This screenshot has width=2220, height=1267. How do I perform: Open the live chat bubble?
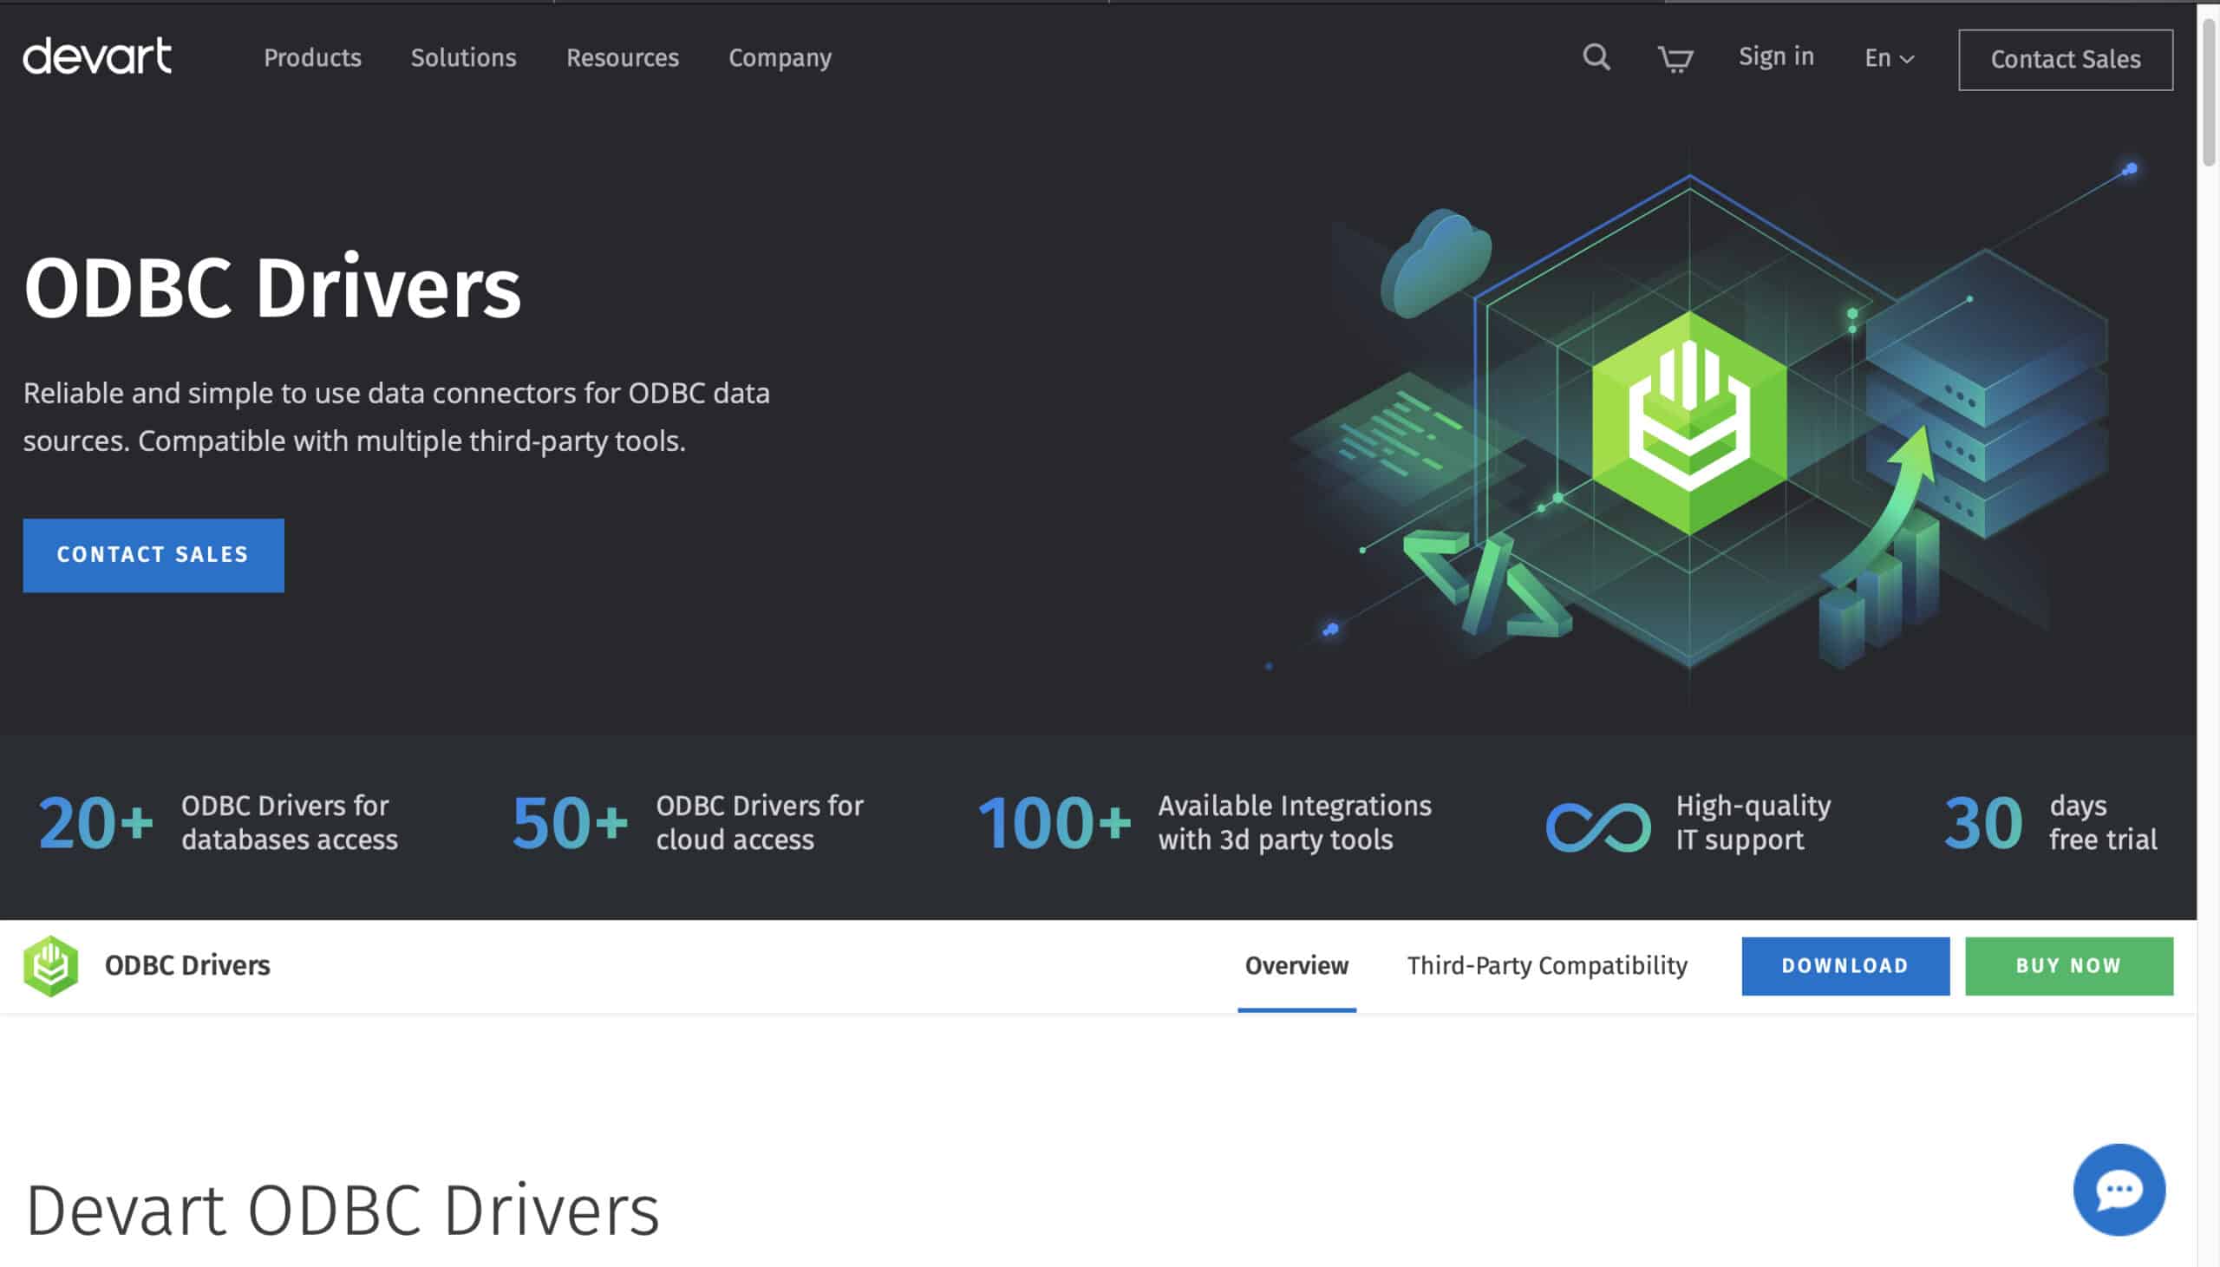(x=2119, y=1189)
